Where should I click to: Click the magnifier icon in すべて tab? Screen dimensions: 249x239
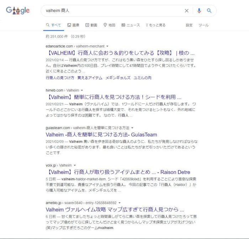coord(48,25)
